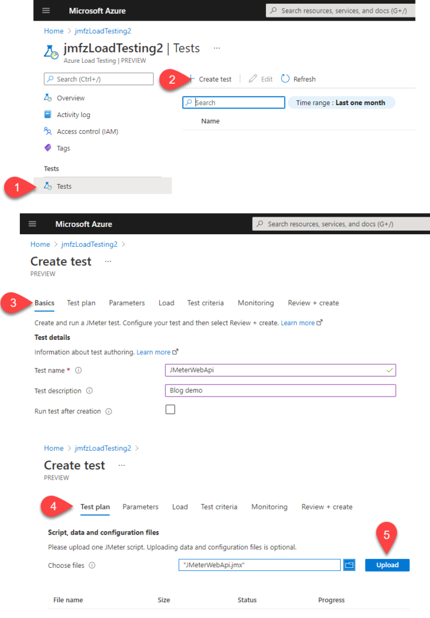Click the info icon next to Test name
The height and width of the screenshot is (618, 430).
click(78, 370)
